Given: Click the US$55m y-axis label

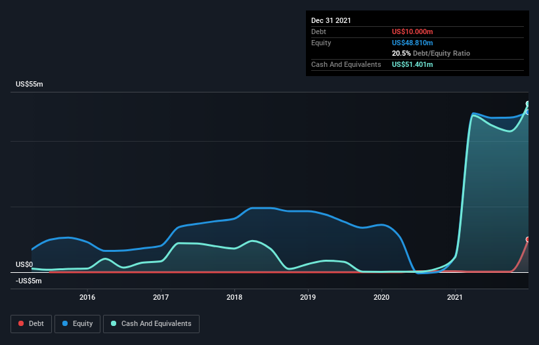Looking at the screenshot, I should click(x=30, y=84).
